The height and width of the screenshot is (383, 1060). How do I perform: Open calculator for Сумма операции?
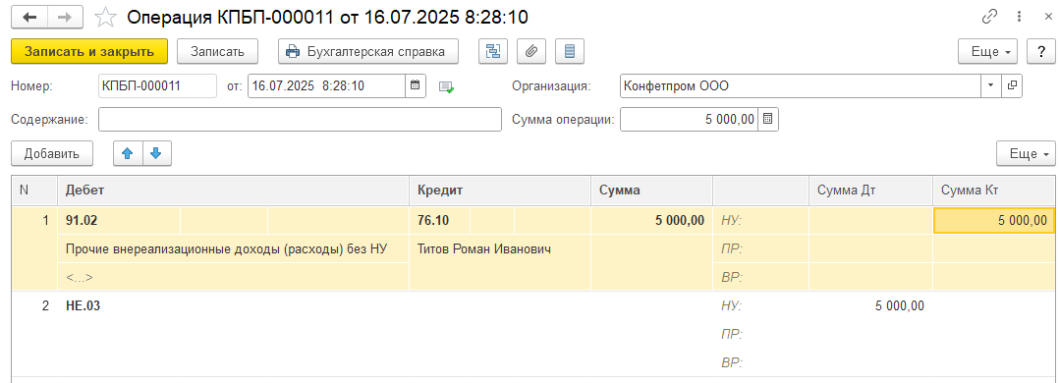pyautogui.click(x=768, y=120)
